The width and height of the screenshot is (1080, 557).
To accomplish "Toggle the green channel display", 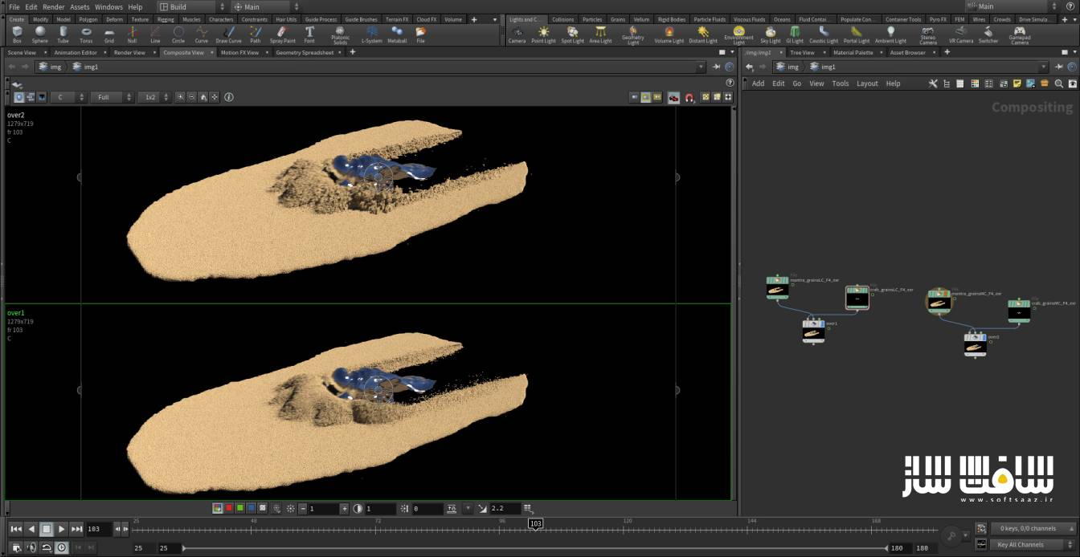I will pos(239,509).
